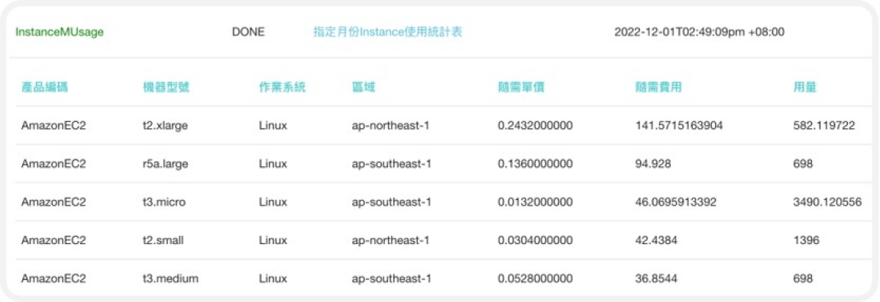Click AmazonEC2 in the t3.micro row

(x=53, y=201)
